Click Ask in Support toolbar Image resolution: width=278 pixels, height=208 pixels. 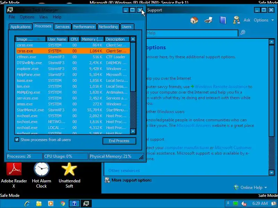pyautogui.click(x=247, y=20)
